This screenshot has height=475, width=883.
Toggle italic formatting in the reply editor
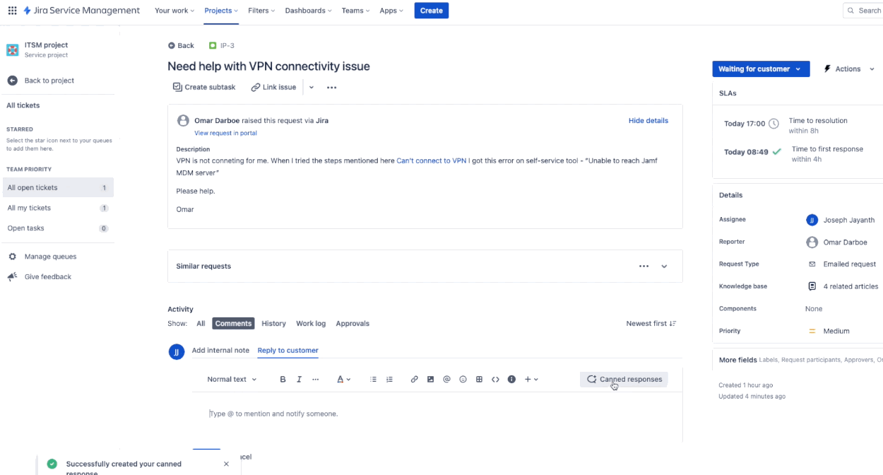[299, 379]
